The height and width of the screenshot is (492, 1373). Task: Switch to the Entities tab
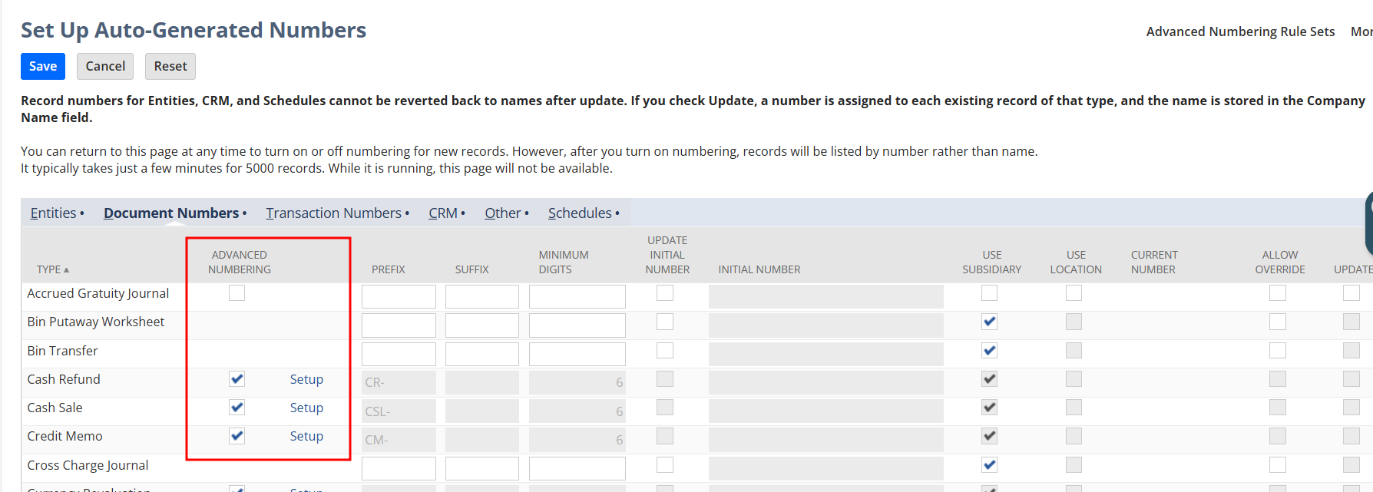(53, 213)
